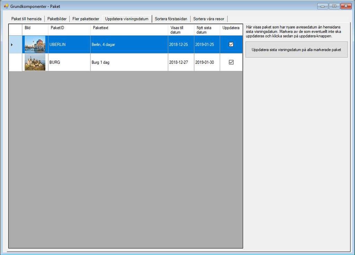Viewport: 355px width, 255px height.
Task: Uncheck Uppdatera checkbox for BURG row
Action: click(231, 62)
